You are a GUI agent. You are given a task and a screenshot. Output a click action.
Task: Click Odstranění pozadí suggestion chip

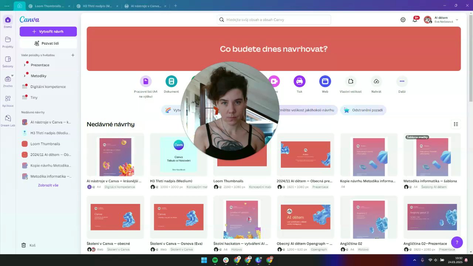point(363,110)
